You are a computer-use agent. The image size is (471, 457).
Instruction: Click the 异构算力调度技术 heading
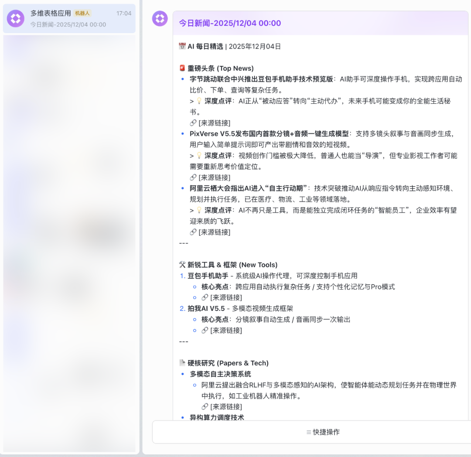click(217, 417)
